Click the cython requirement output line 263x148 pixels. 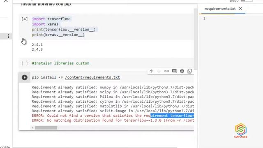113,102
